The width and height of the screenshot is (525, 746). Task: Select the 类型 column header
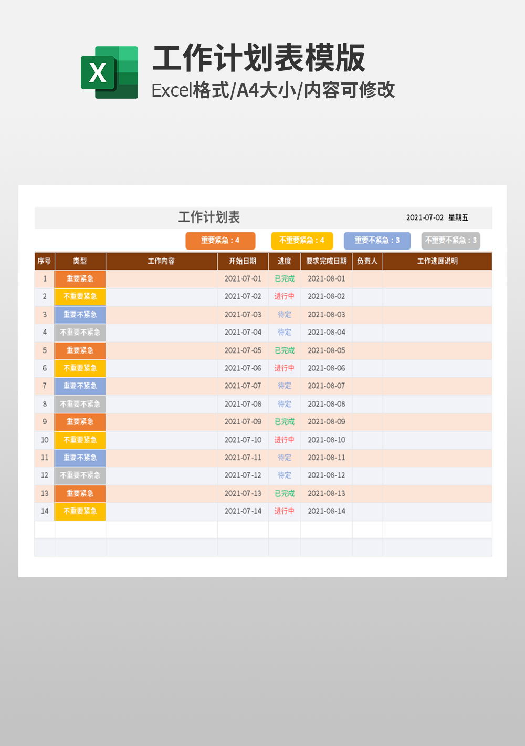tap(80, 261)
